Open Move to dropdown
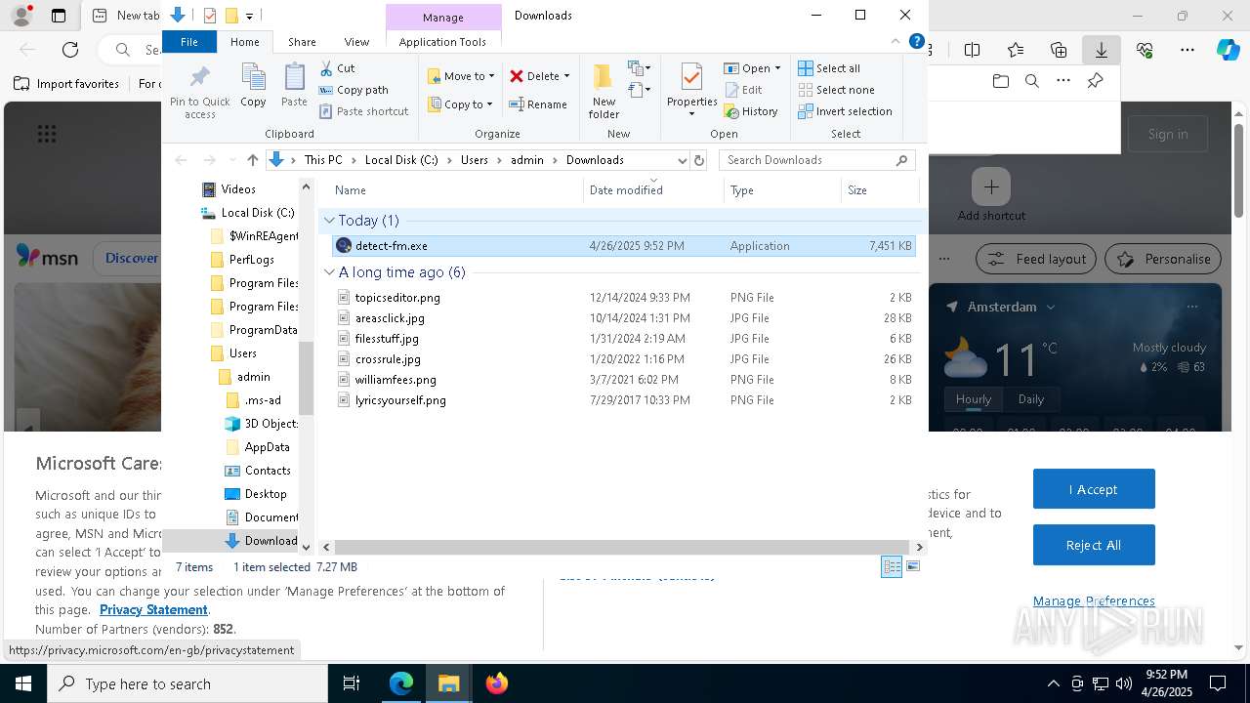The image size is (1250, 703). pos(461,76)
